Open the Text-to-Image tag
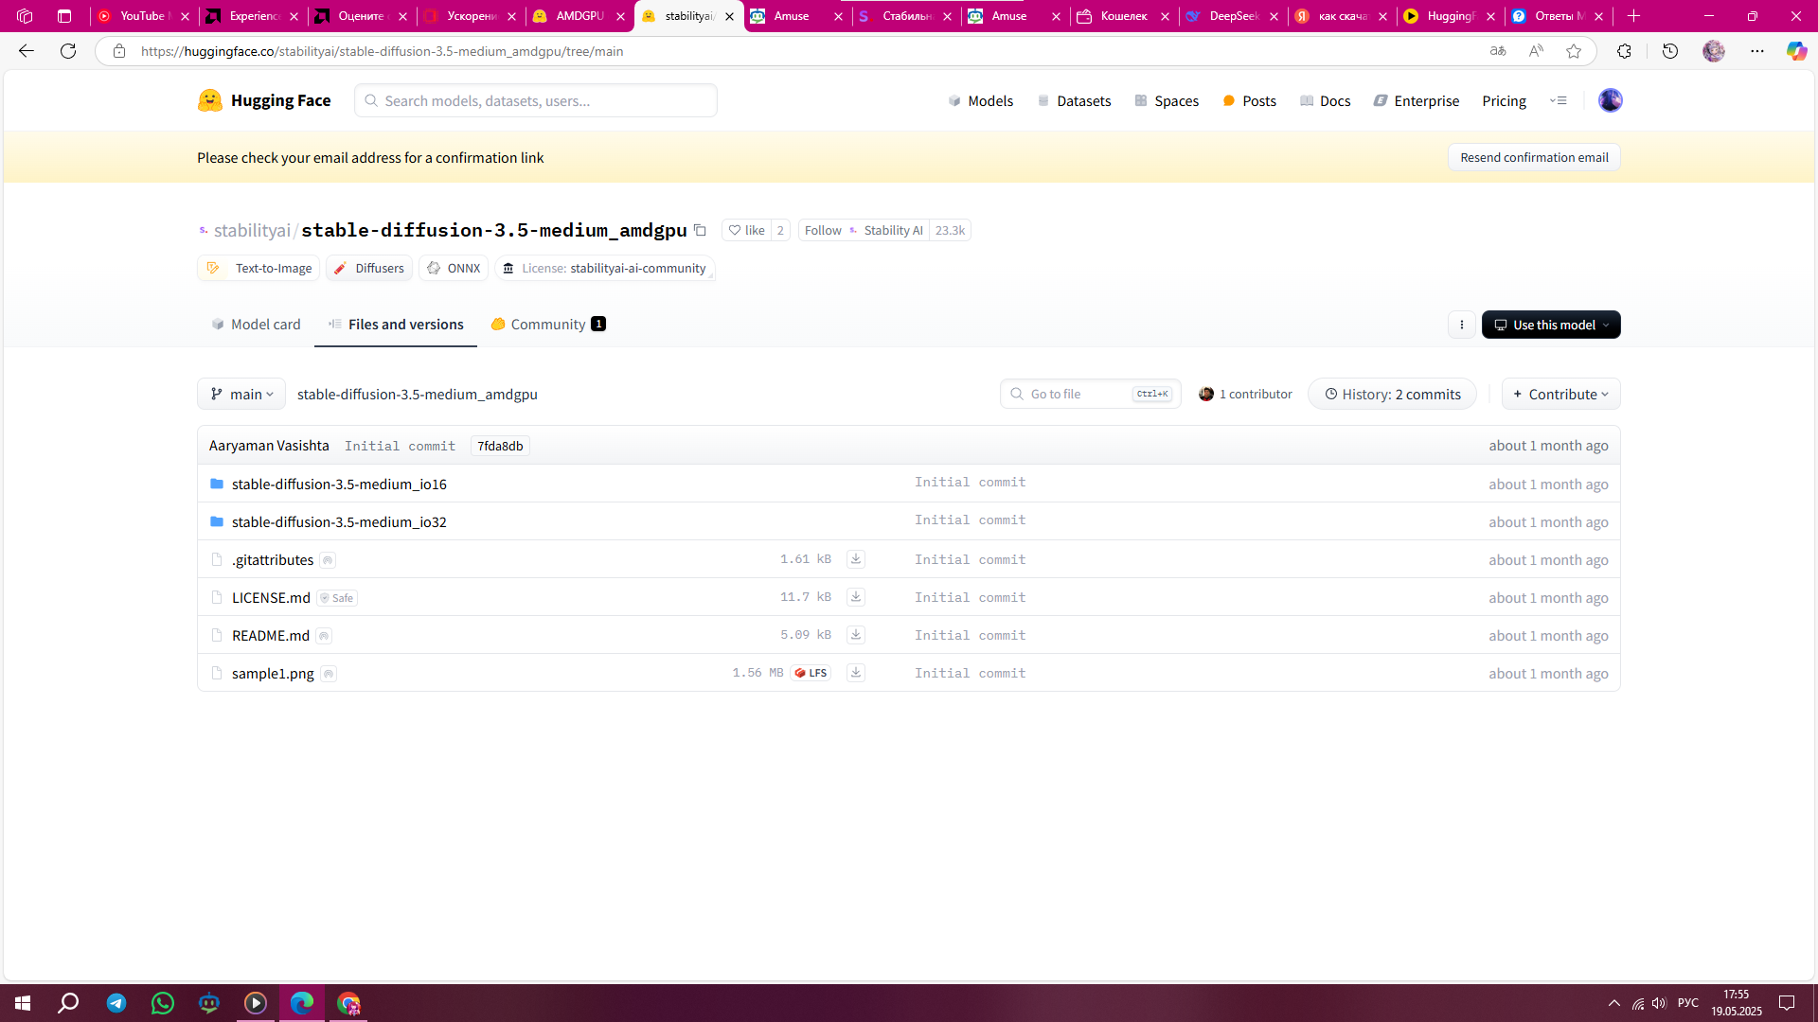The height and width of the screenshot is (1022, 1818). (x=258, y=268)
